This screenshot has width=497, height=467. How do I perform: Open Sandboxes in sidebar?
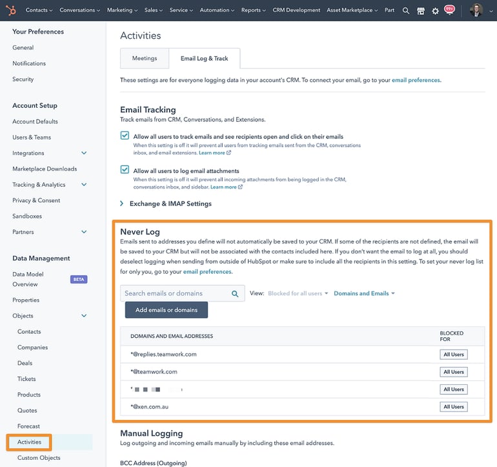(x=27, y=216)
